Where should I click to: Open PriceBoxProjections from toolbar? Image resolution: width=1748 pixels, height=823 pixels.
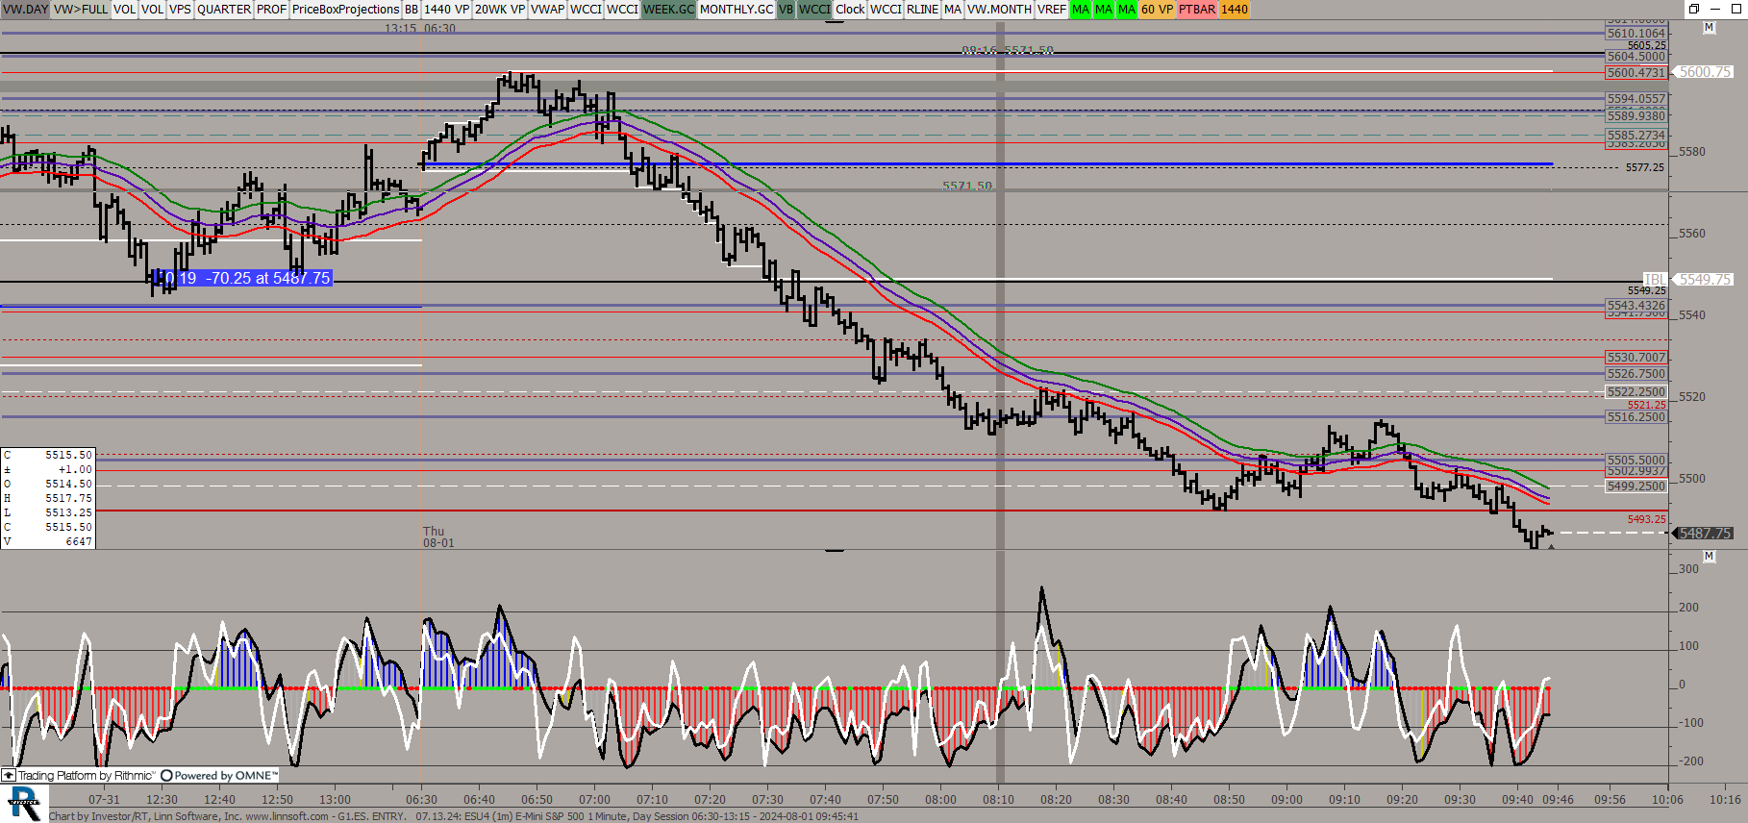(345, 9)
